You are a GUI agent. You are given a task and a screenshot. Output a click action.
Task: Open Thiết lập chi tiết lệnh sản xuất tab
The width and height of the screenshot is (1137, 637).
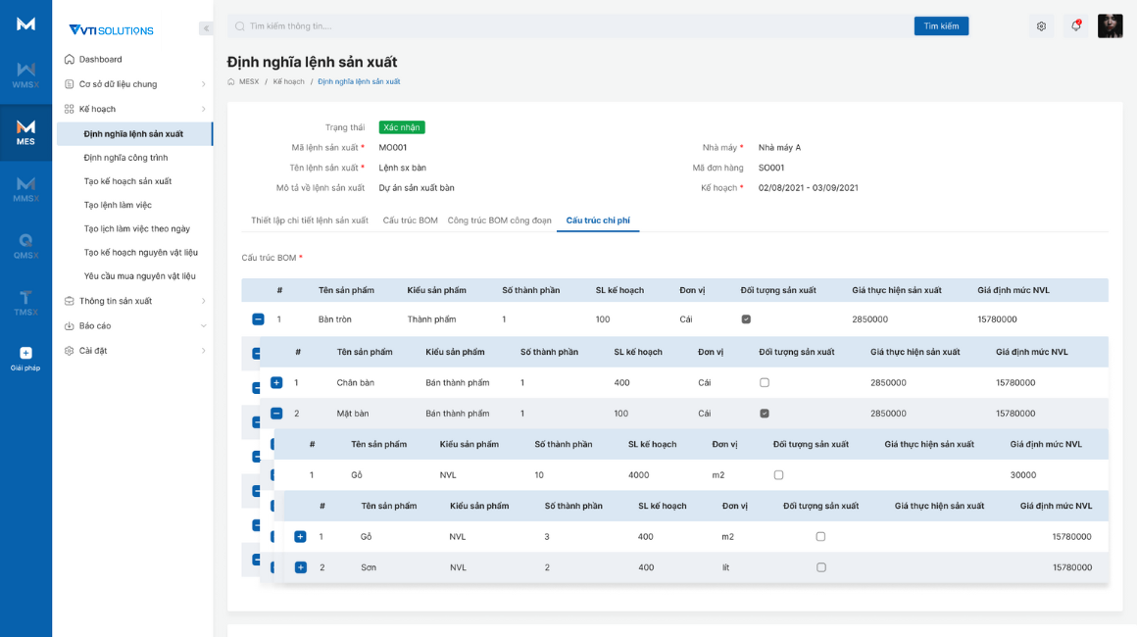[309, 220]
